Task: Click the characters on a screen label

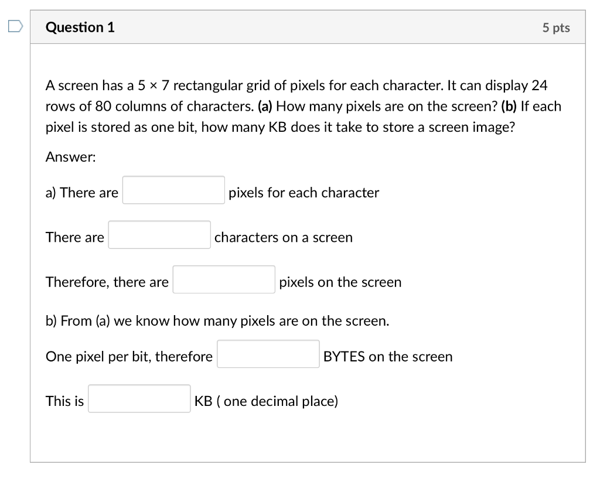Action: coord(283,238)
